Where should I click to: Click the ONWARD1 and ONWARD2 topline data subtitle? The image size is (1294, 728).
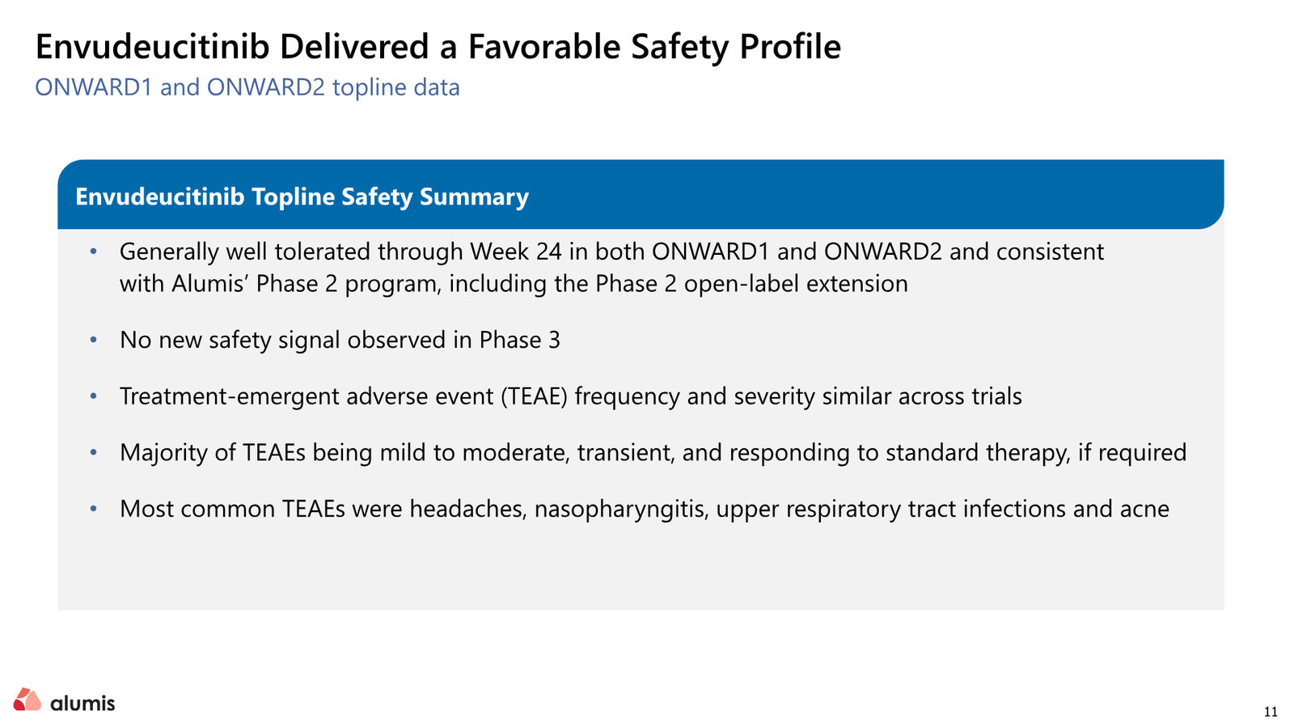(x=247, y=87)
